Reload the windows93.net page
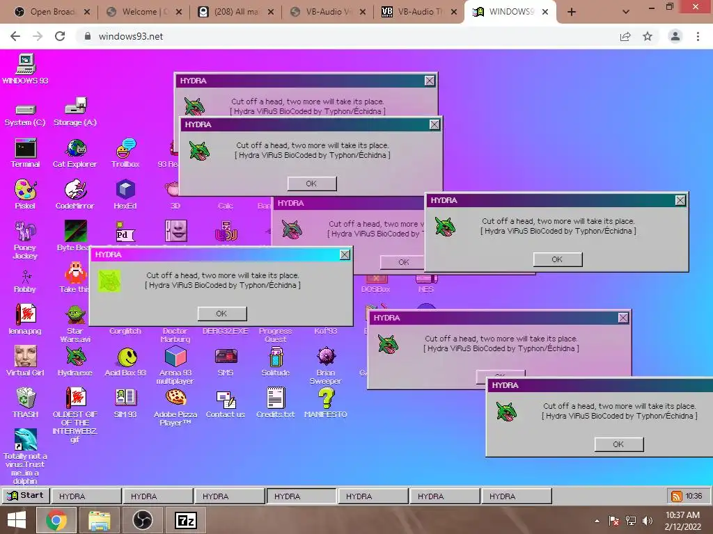 click(x=60, y=36)
